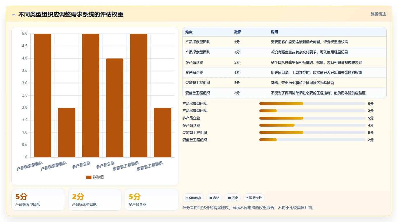Click the 3.5 y-axis label
This screenshot has height=222, width=398.
click(25, 71)
